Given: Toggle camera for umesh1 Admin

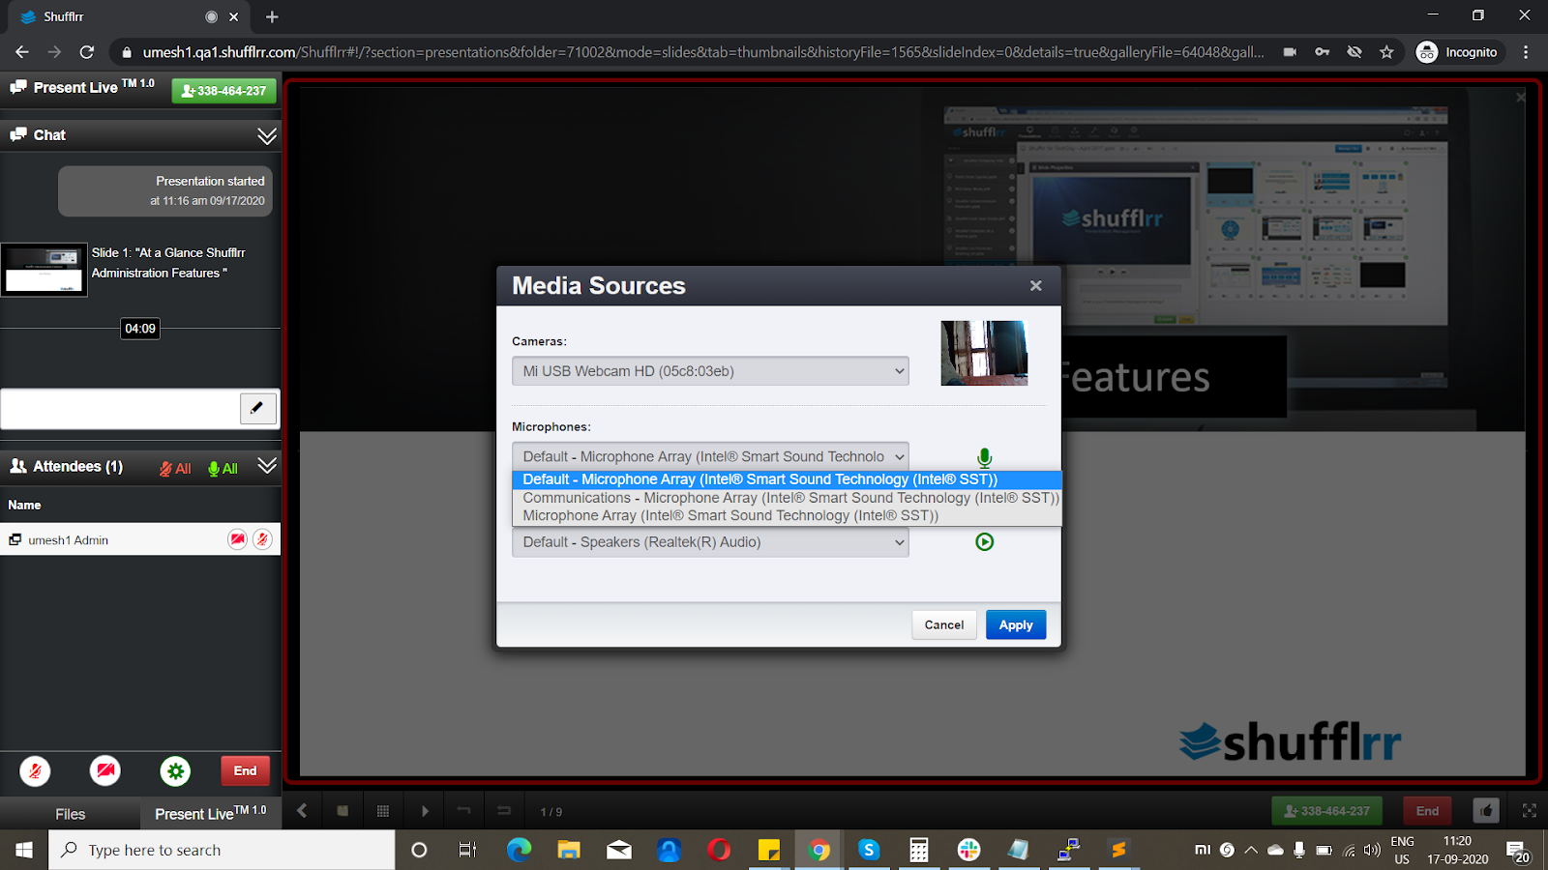Looking at the screenshot, I should point(237,539).
